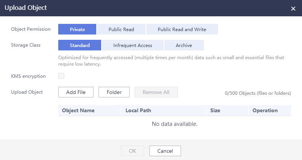The image size is (302, 160).
Task: Click the Standard storage description text
Action: click(x=171, y=61)
